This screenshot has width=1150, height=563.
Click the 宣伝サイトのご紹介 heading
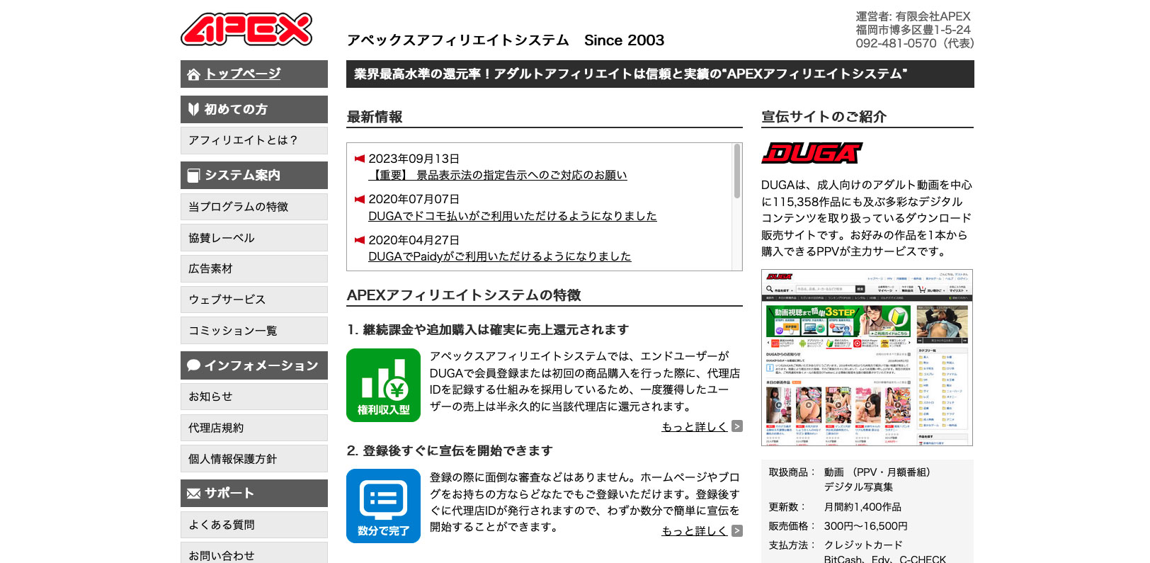824,117
